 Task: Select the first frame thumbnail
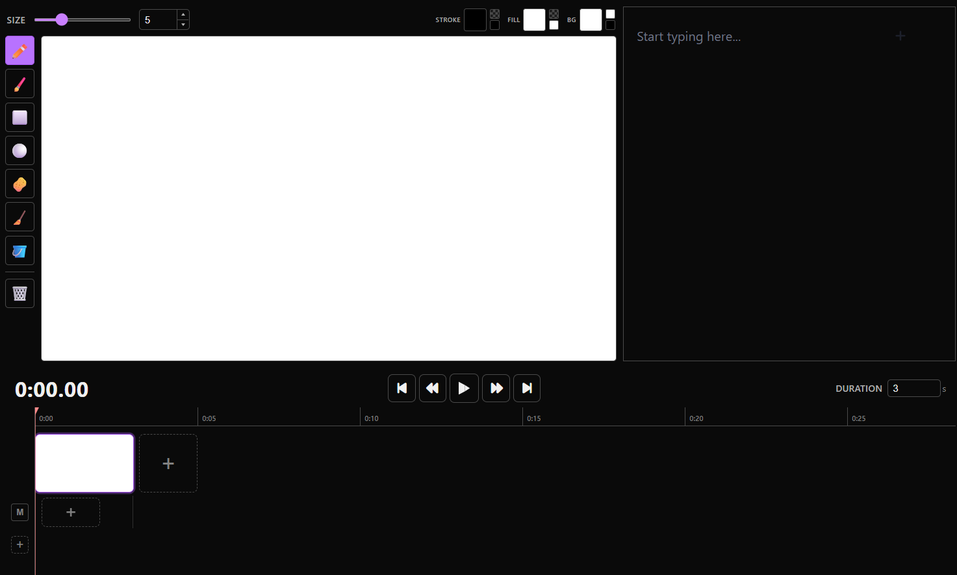click(x=84, y=463)
